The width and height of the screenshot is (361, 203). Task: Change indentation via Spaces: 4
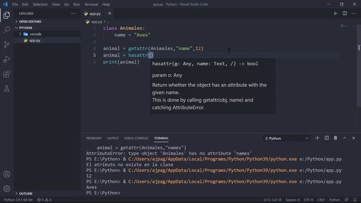click(293, 200)
